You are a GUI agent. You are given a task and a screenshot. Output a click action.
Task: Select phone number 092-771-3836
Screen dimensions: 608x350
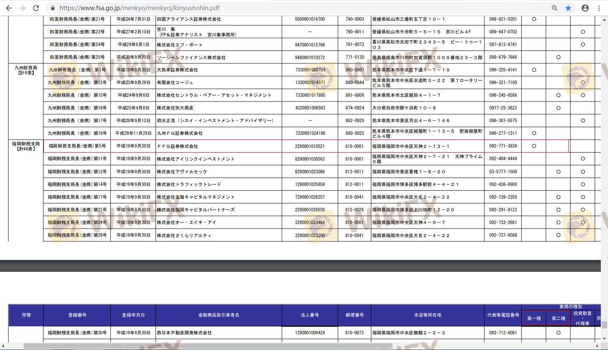coord(503,146)
